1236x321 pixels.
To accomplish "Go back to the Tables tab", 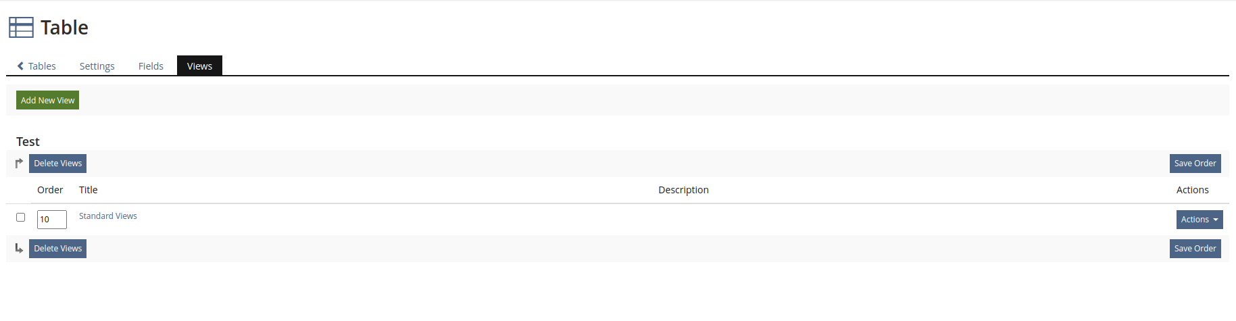I will [x=41, y=66].
